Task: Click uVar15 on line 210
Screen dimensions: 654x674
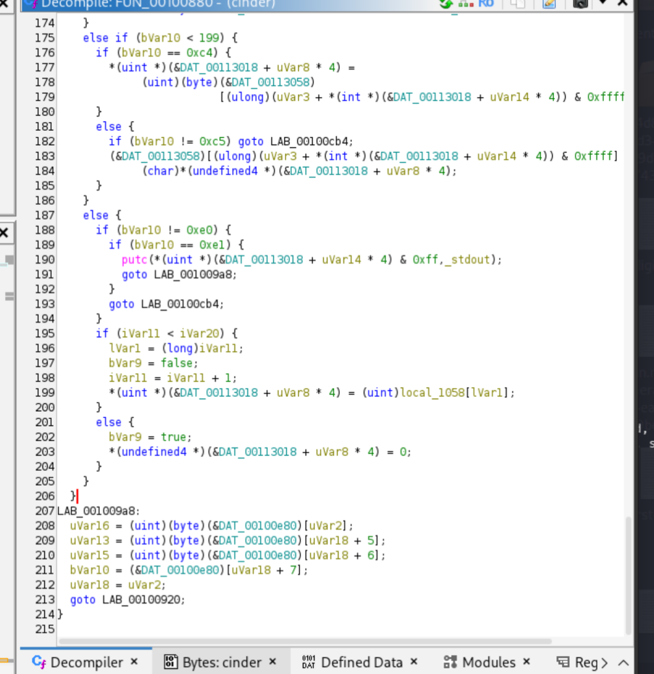Action: click(x=89, y=555)
